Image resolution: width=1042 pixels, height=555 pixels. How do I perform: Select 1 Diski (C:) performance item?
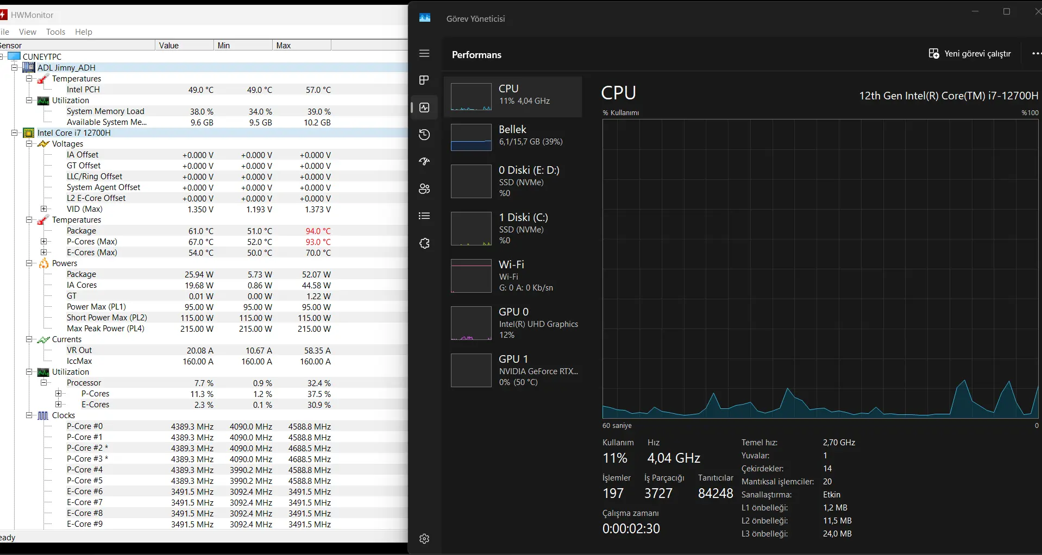tap(513, 229)
